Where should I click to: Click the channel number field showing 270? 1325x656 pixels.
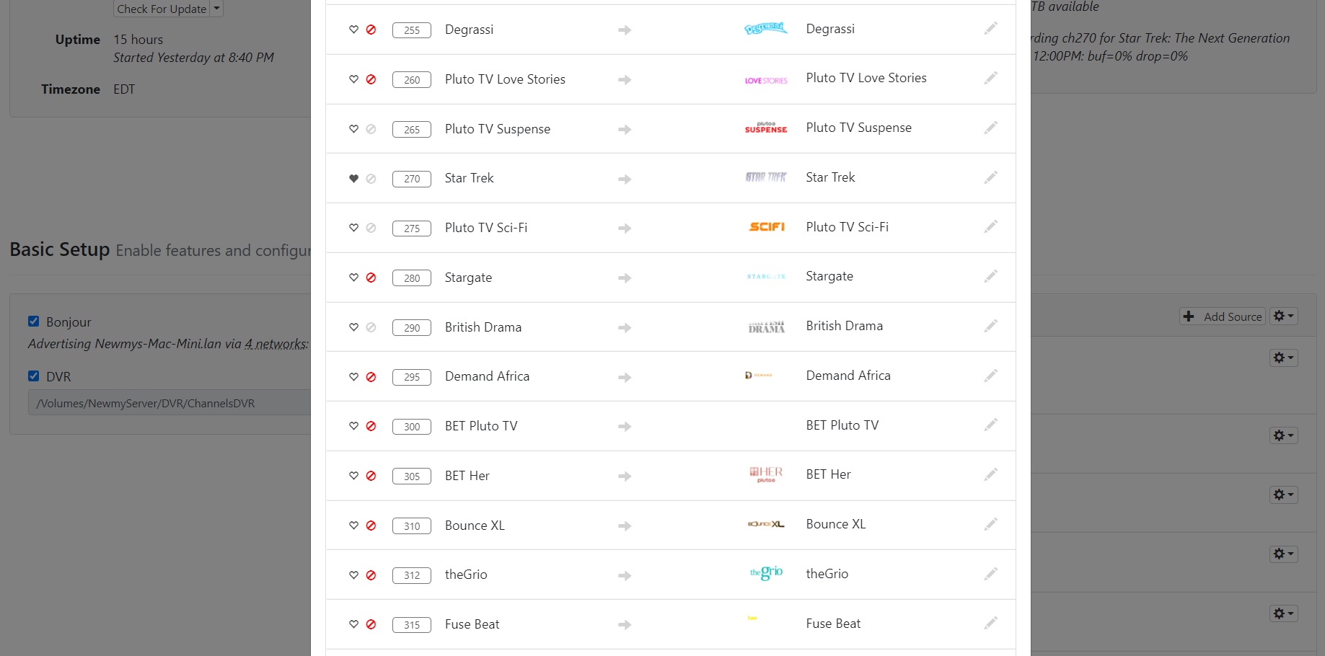point(411,179)
